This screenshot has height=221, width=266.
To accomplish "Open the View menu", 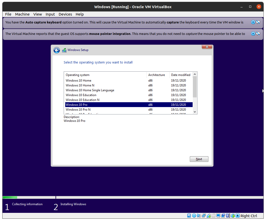I will point(37,14).
